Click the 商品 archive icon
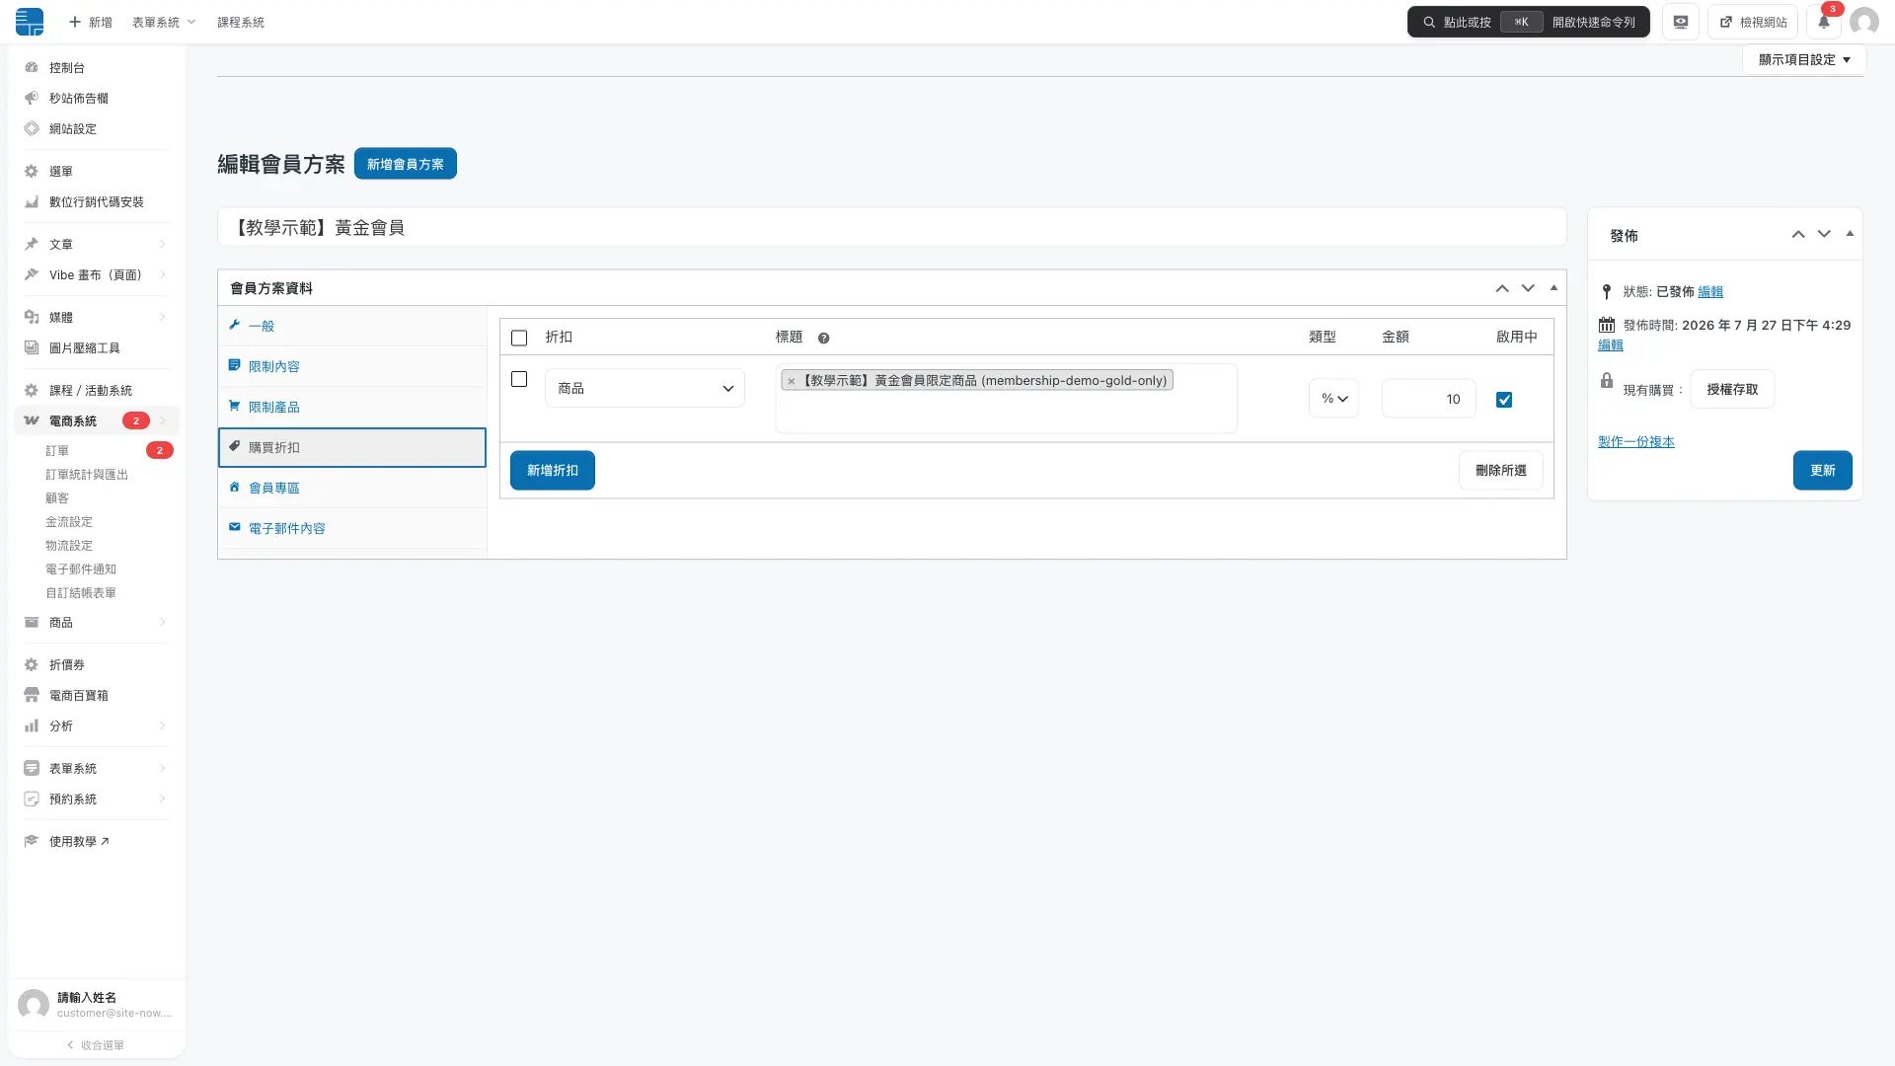The width and height of the screenshot is (1895, 1066). pos(32,623)
